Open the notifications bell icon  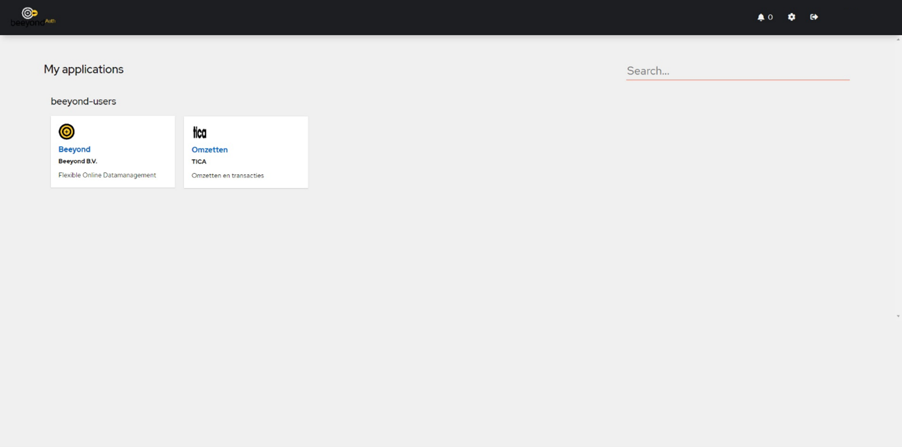tap(761, 18)
